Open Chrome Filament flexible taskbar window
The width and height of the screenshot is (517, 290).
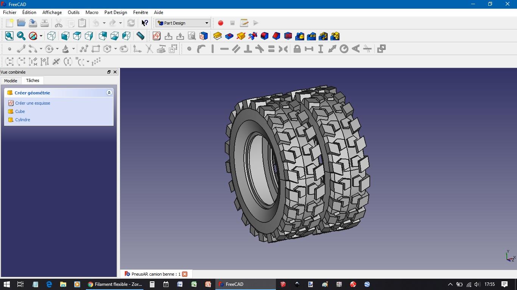point(115,284)
